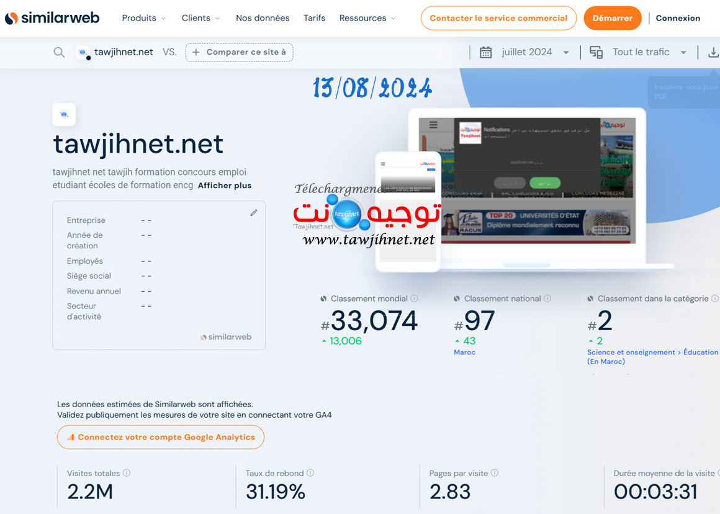The width and height of the screenshot is (720, 514).
Task: Click the chart icon in Google Analytics button
Action: tap(71, 437)
